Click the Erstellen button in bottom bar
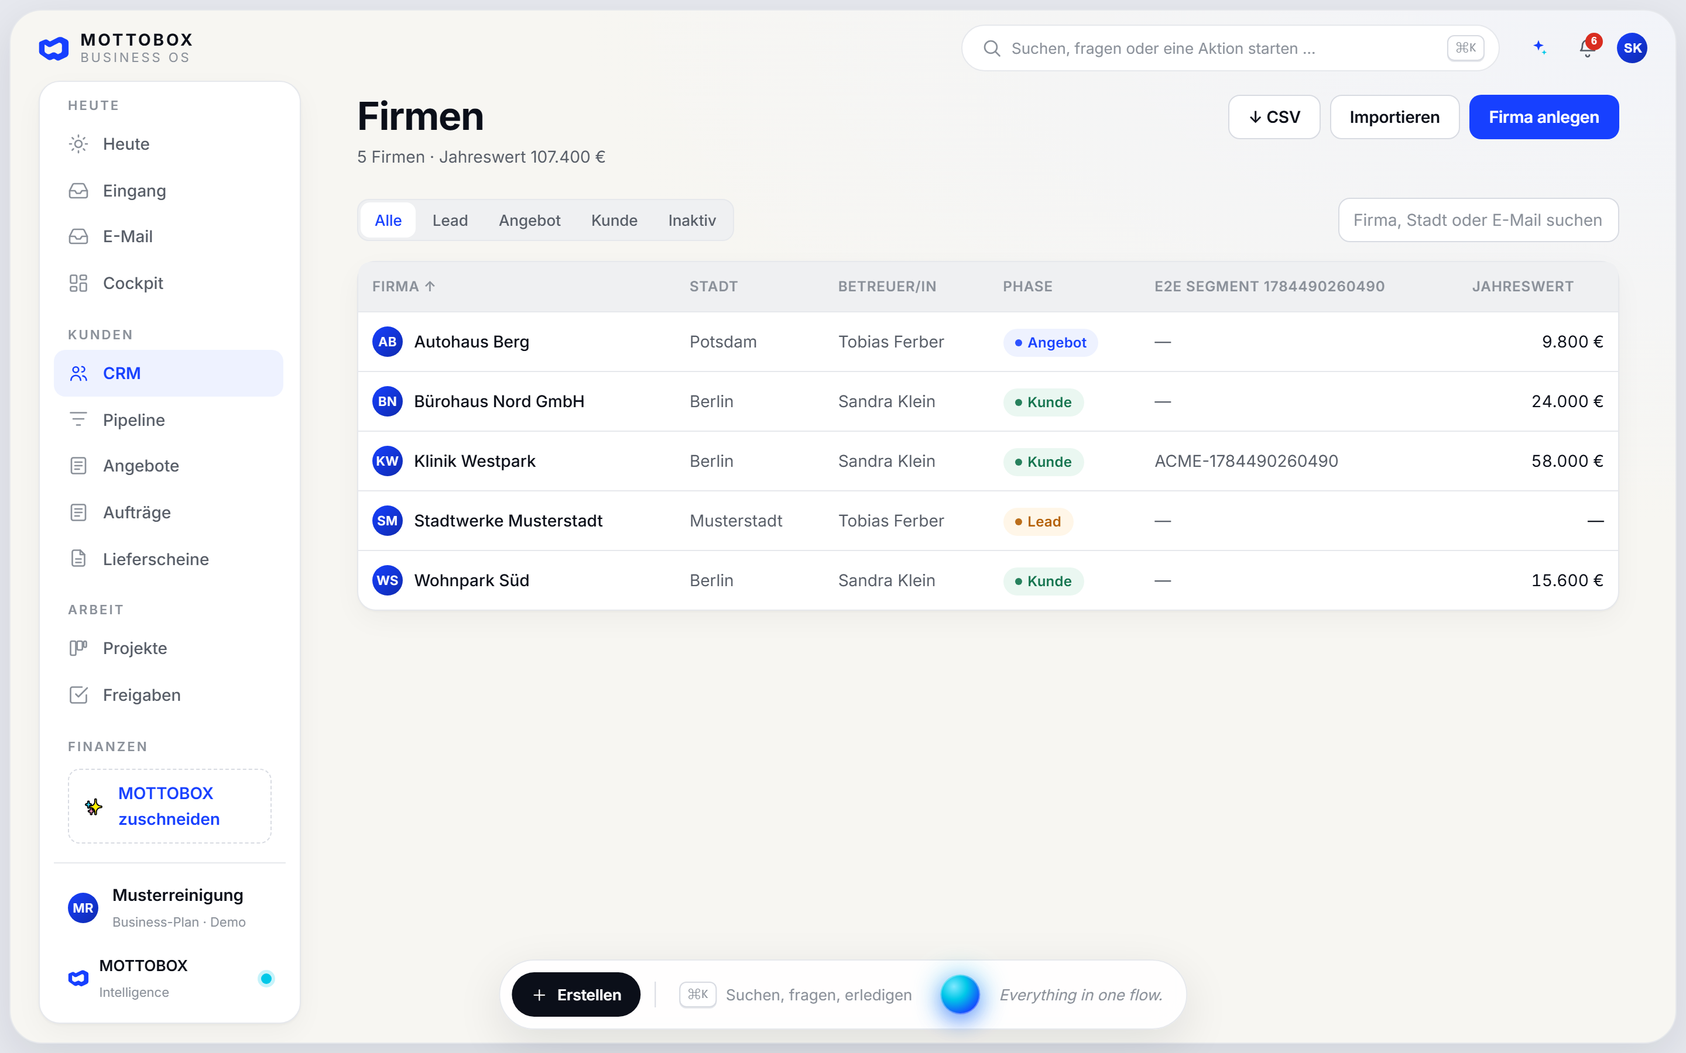 [x=576, y=994]
